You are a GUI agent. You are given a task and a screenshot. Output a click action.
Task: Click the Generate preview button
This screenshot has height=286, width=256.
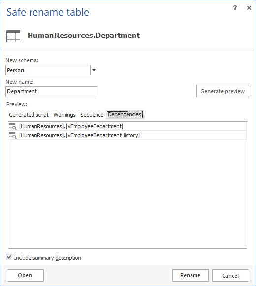[x=223, y=91]
